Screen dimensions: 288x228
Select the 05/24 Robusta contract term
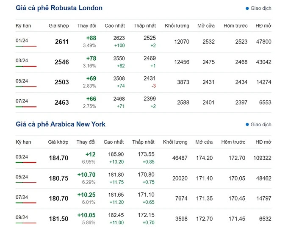[22, 81]
